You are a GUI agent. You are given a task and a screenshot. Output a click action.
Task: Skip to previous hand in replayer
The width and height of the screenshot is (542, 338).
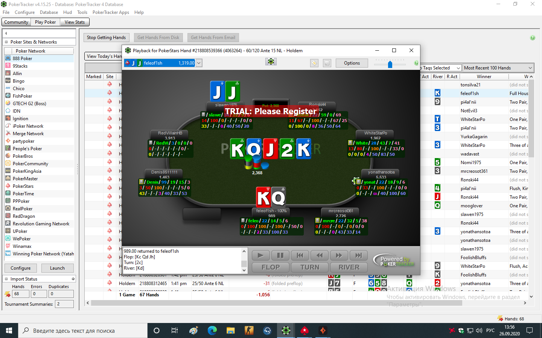pyautogui.click(x=300, y=255)
